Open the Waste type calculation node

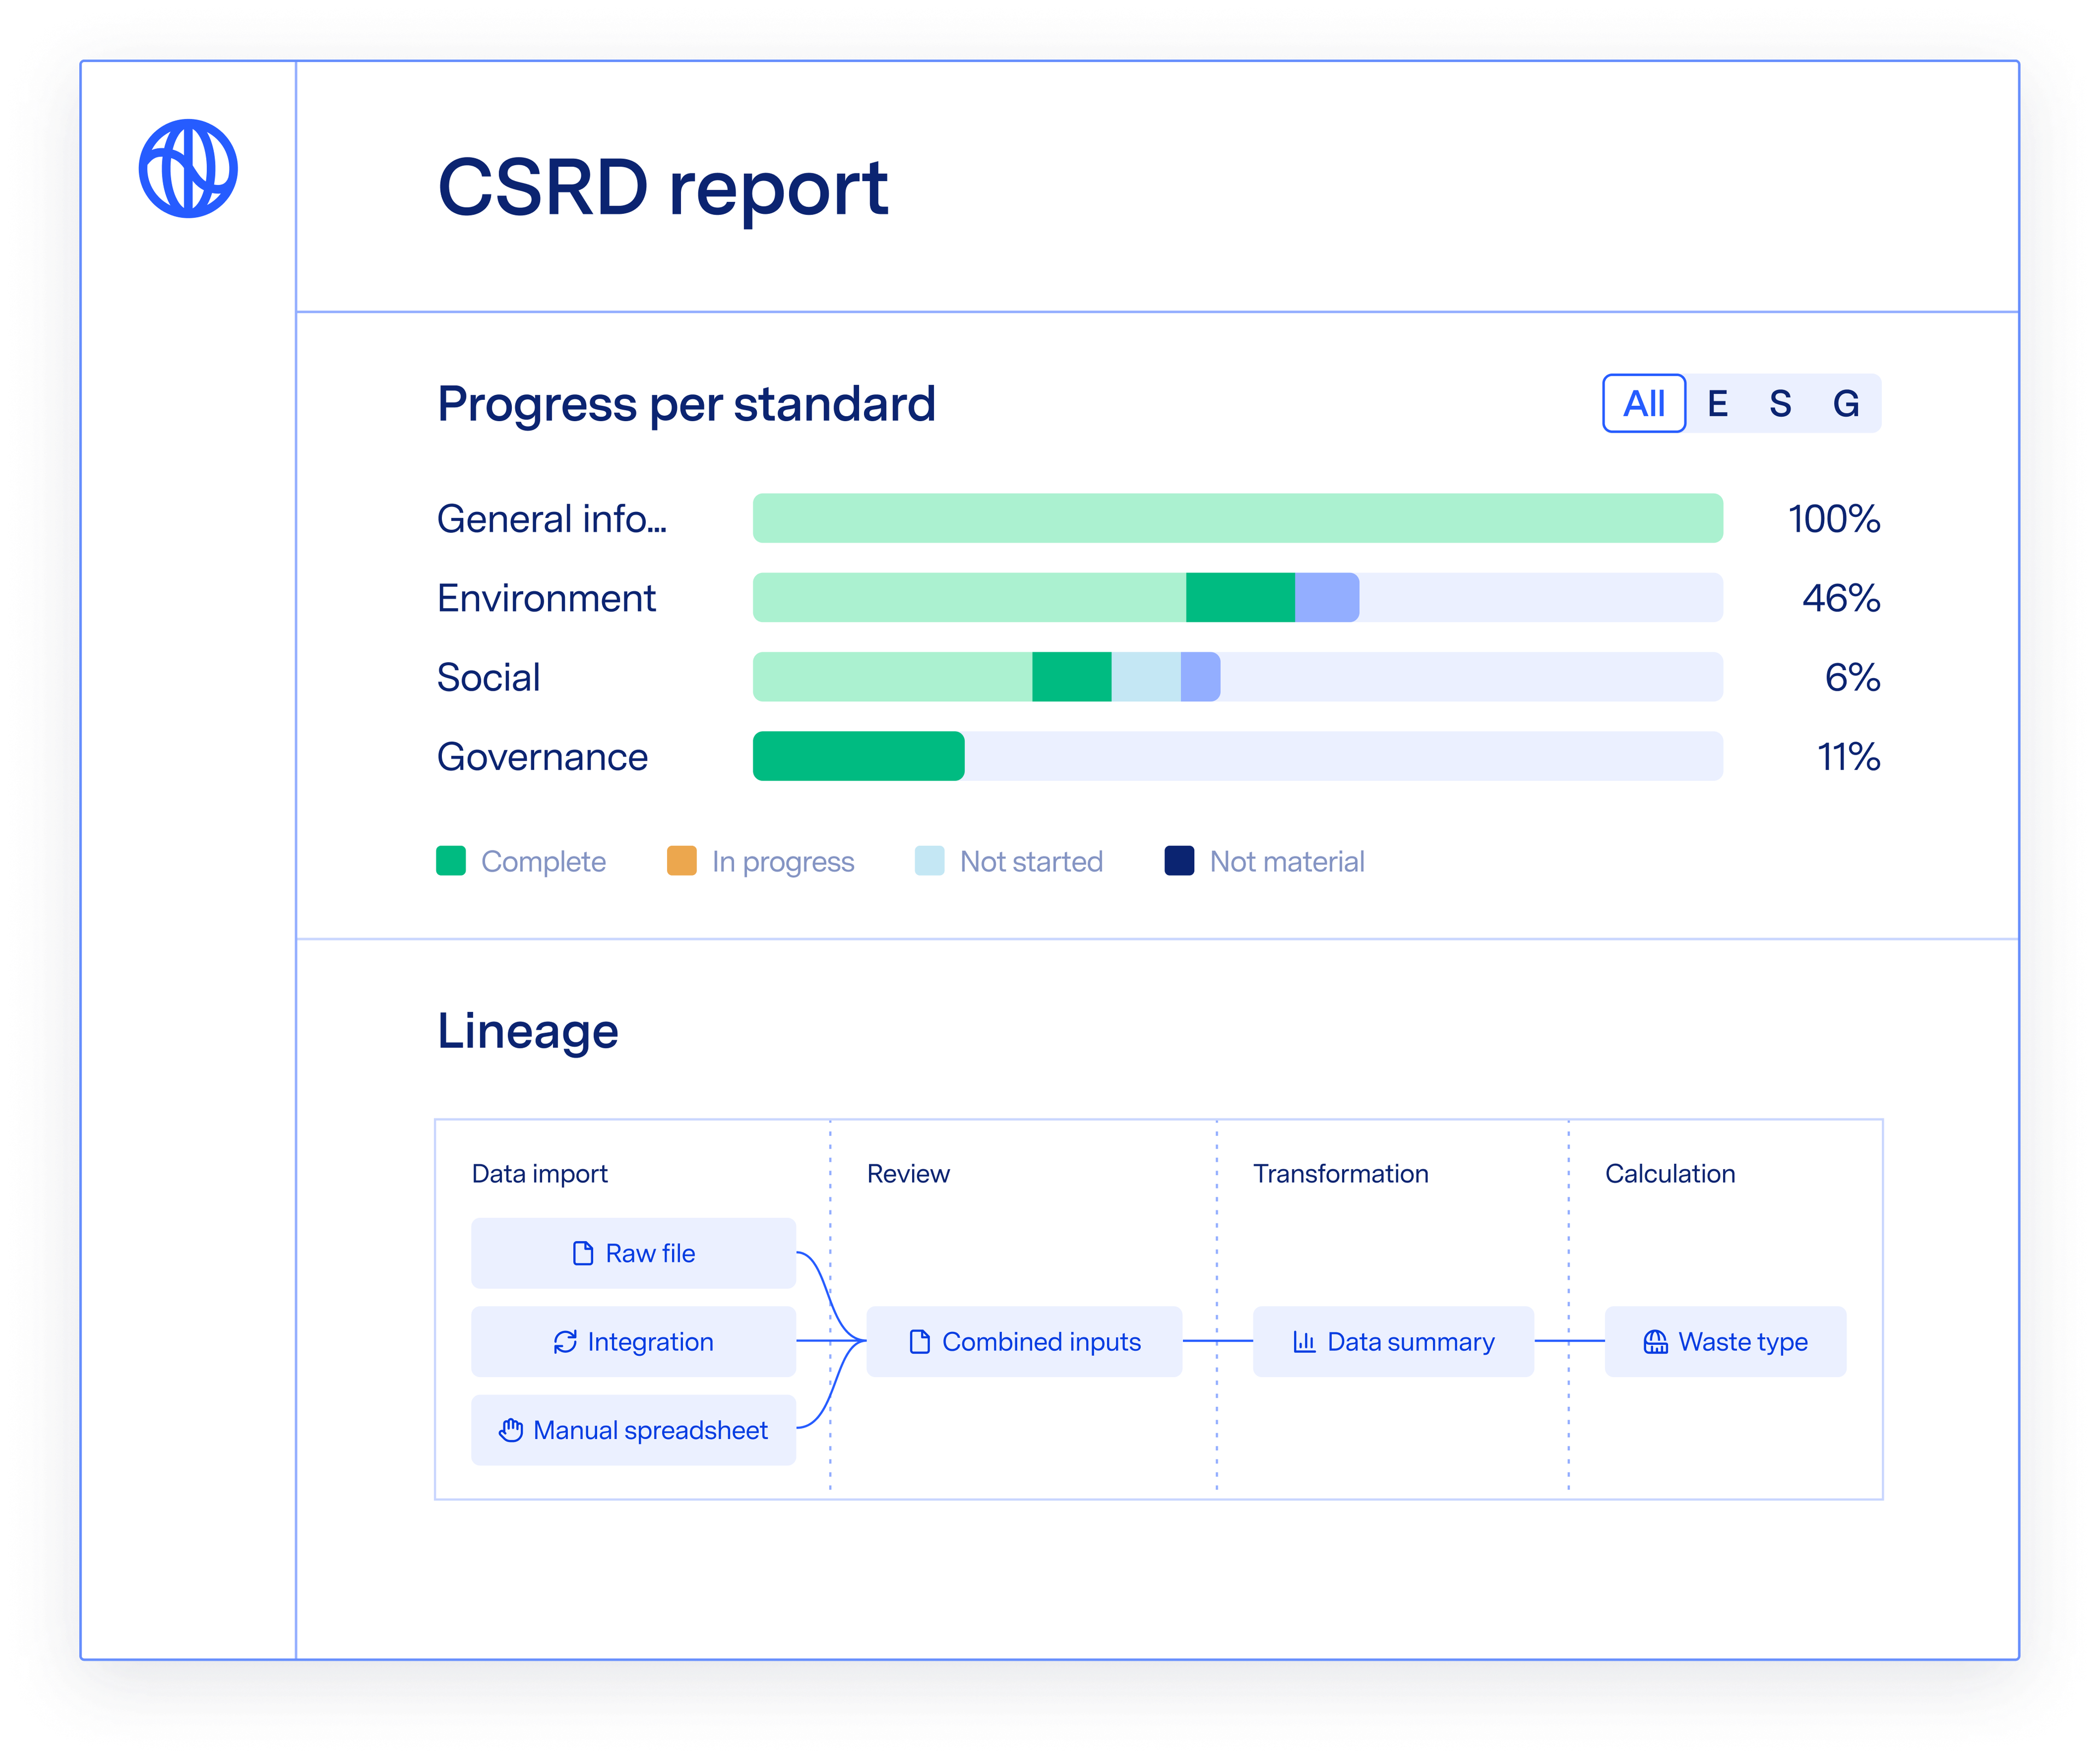(1725, 1342)
